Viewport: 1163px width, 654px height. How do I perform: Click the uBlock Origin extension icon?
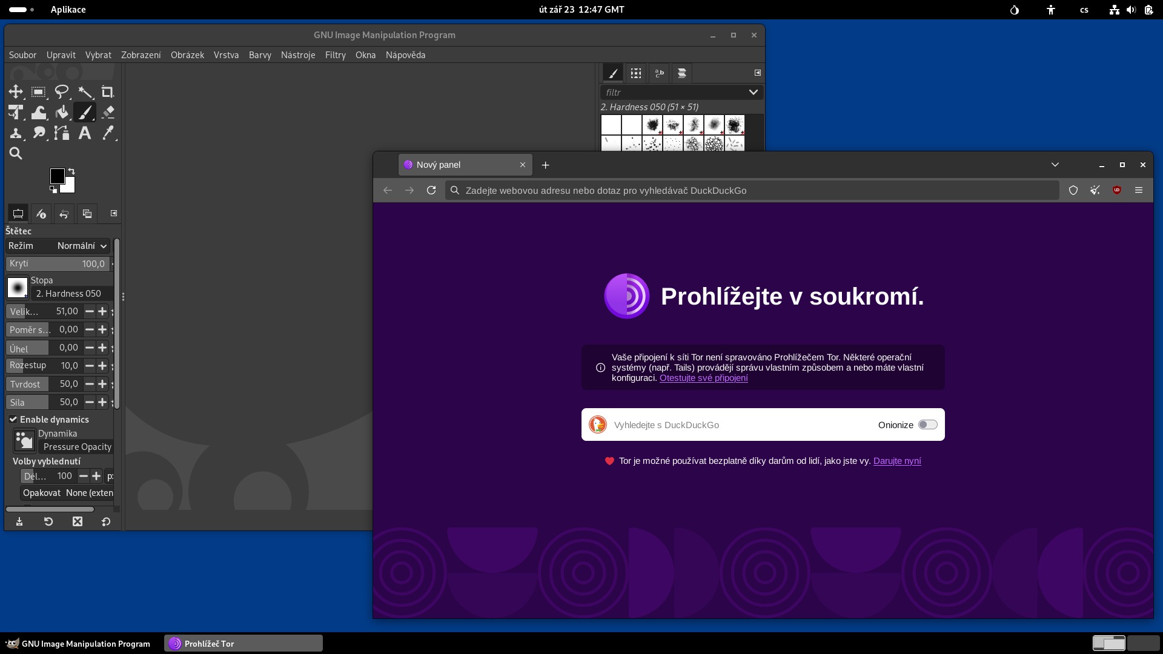(x=1117, y=190)
